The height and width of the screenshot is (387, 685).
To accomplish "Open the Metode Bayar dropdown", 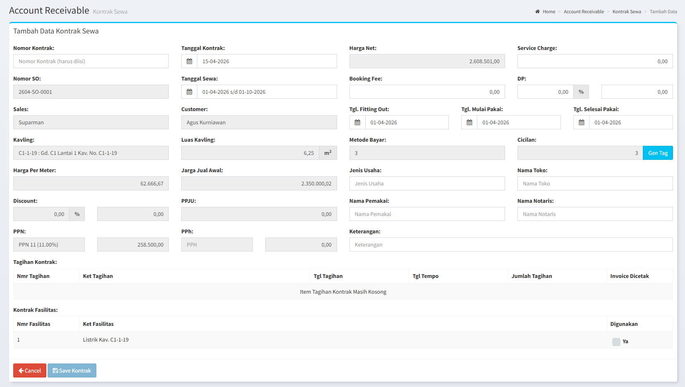I will point(427,153).
